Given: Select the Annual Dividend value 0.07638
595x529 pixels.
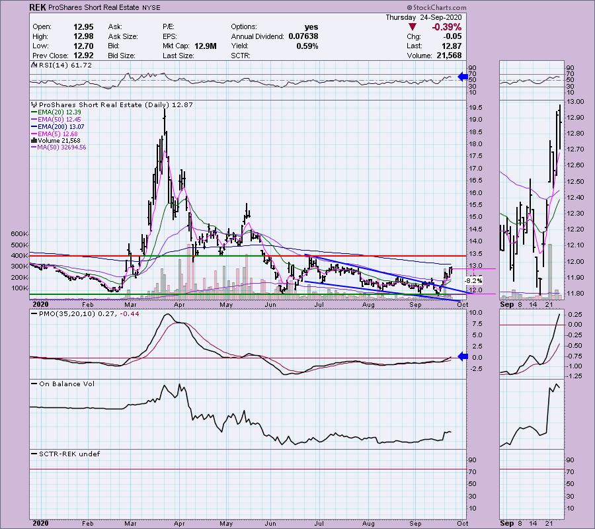Looking at the screenshot, I should point(303,36).
